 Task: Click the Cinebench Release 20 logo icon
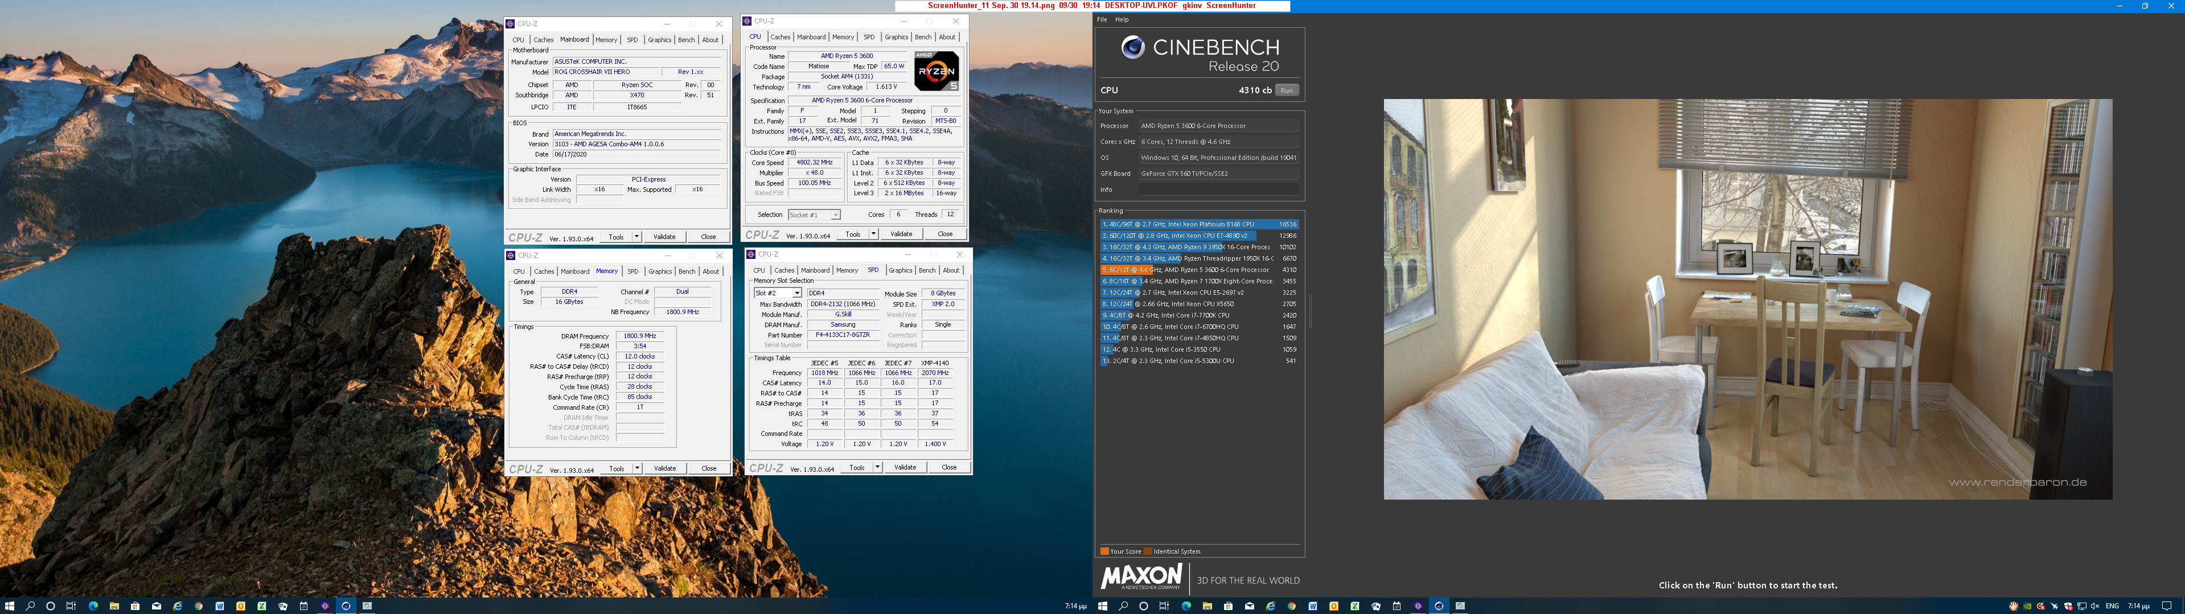pyautogui.click(x=1132, y=47)
